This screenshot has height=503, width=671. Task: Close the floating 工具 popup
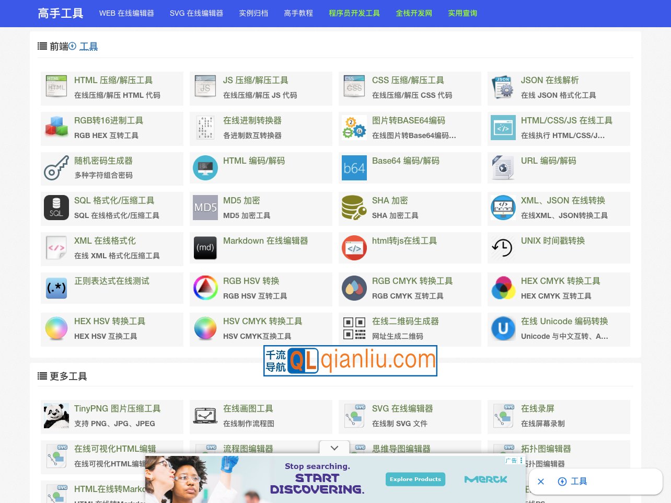(541, 482)
